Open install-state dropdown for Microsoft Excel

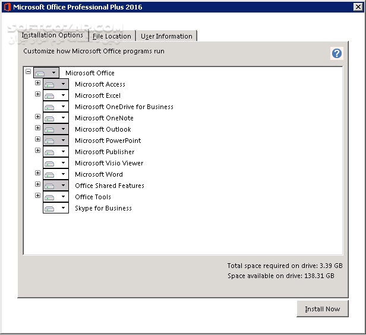click(56, 95)
